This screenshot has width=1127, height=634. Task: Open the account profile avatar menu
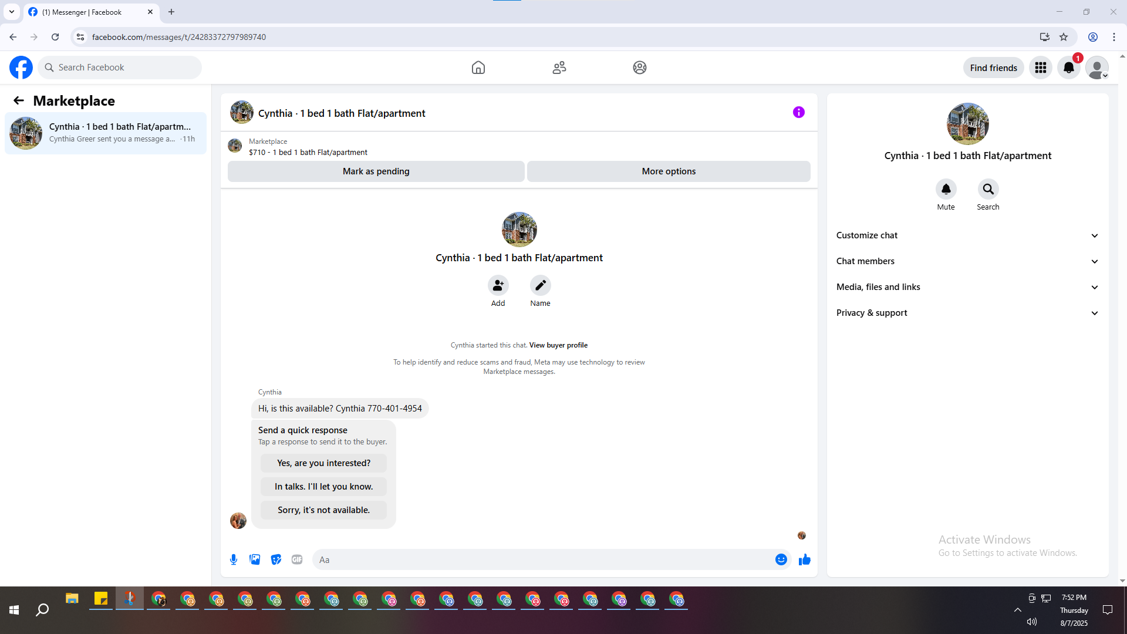pos(1097,68)
